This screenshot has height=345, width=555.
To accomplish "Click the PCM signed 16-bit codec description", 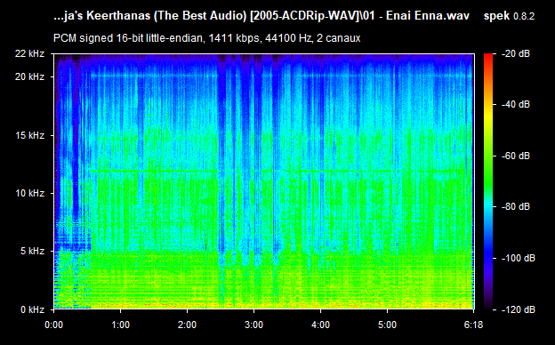I will point(206,38).
